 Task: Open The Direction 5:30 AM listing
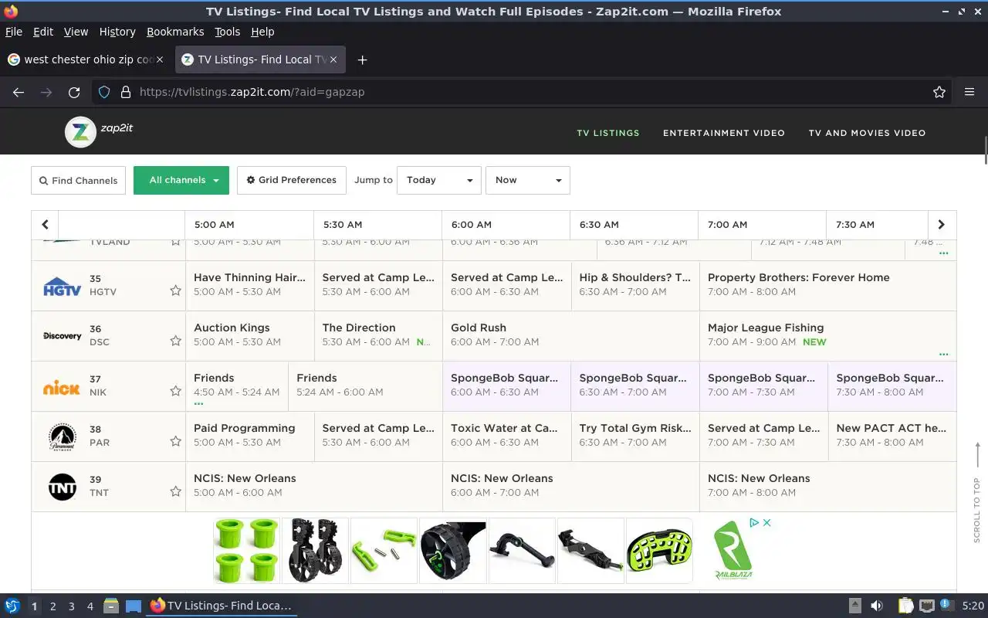click(378, 336)
